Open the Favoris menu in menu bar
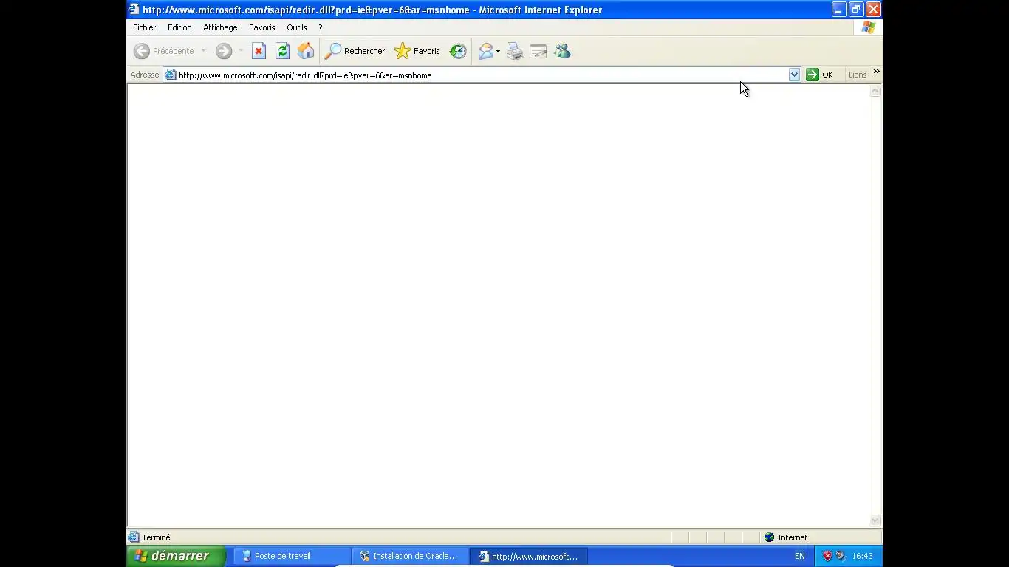The image size is (1009, 567). coord(261,27)
